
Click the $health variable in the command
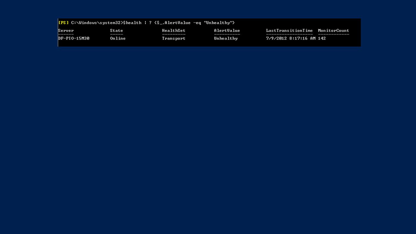pos(132,23)
